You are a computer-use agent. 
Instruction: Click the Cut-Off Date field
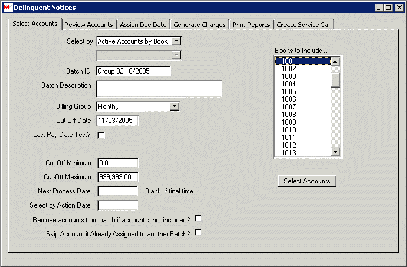click(117, 121)
